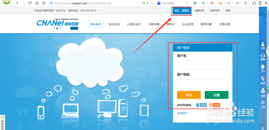Open dropdown beside the apps grid icon
Image resolution: width=269 pixels, height=130 pixels.
pos(199,3)
